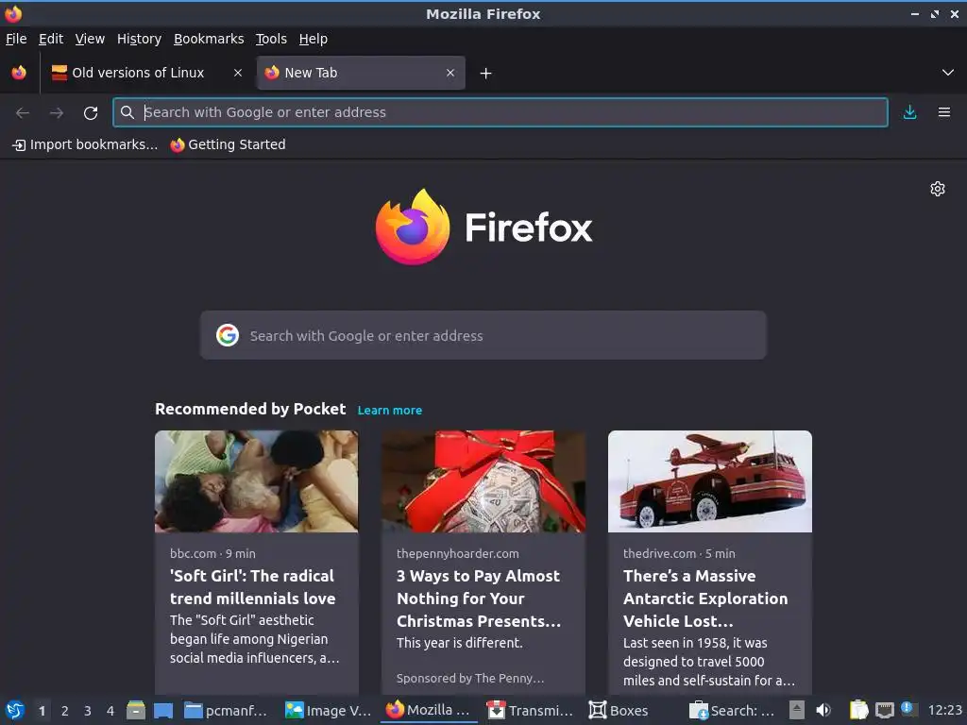The width and height of the screenshot is (967, 725).
Task: Switch to Transmission taskbar item
Action: coord(531,711)
